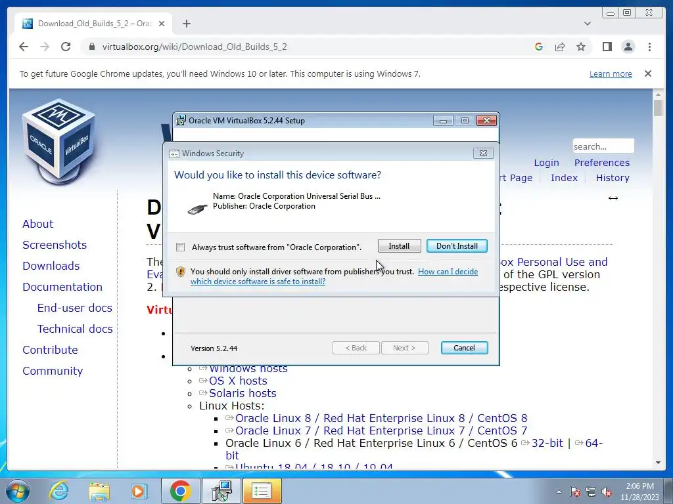Click the Google icon in address bar
Image resolution: width=673 pixels, height=504 pixels.
539,47
